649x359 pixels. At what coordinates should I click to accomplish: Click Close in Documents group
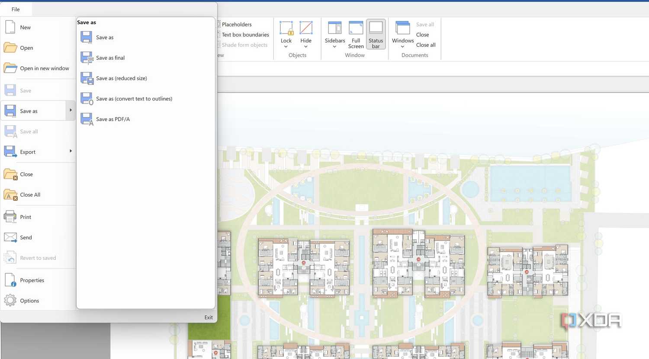click(x=422, y=35)
